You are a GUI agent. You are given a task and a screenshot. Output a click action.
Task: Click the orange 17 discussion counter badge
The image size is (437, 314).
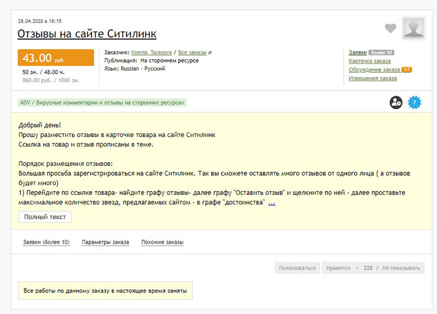[x=407, y=70]
